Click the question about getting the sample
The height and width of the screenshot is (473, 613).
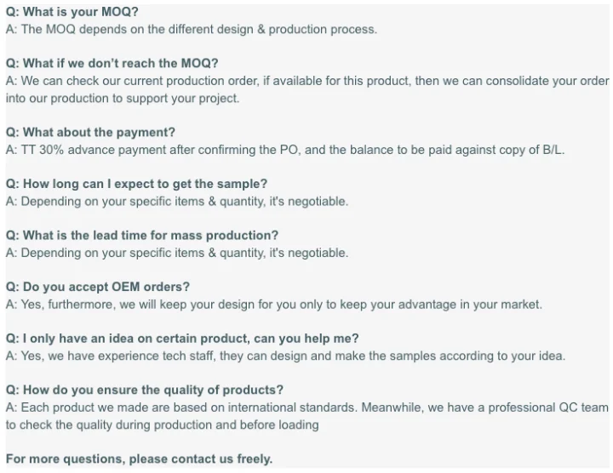pos(136,184)
